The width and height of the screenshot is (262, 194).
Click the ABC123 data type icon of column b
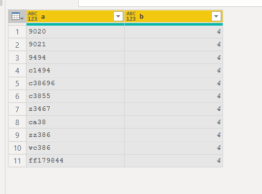coord(131,16)
